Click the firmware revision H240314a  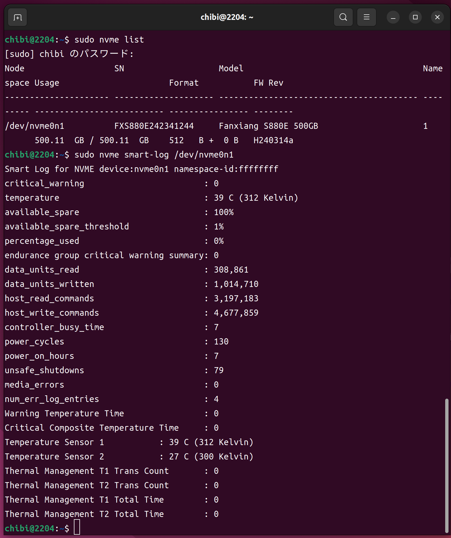tap(273, 140)
